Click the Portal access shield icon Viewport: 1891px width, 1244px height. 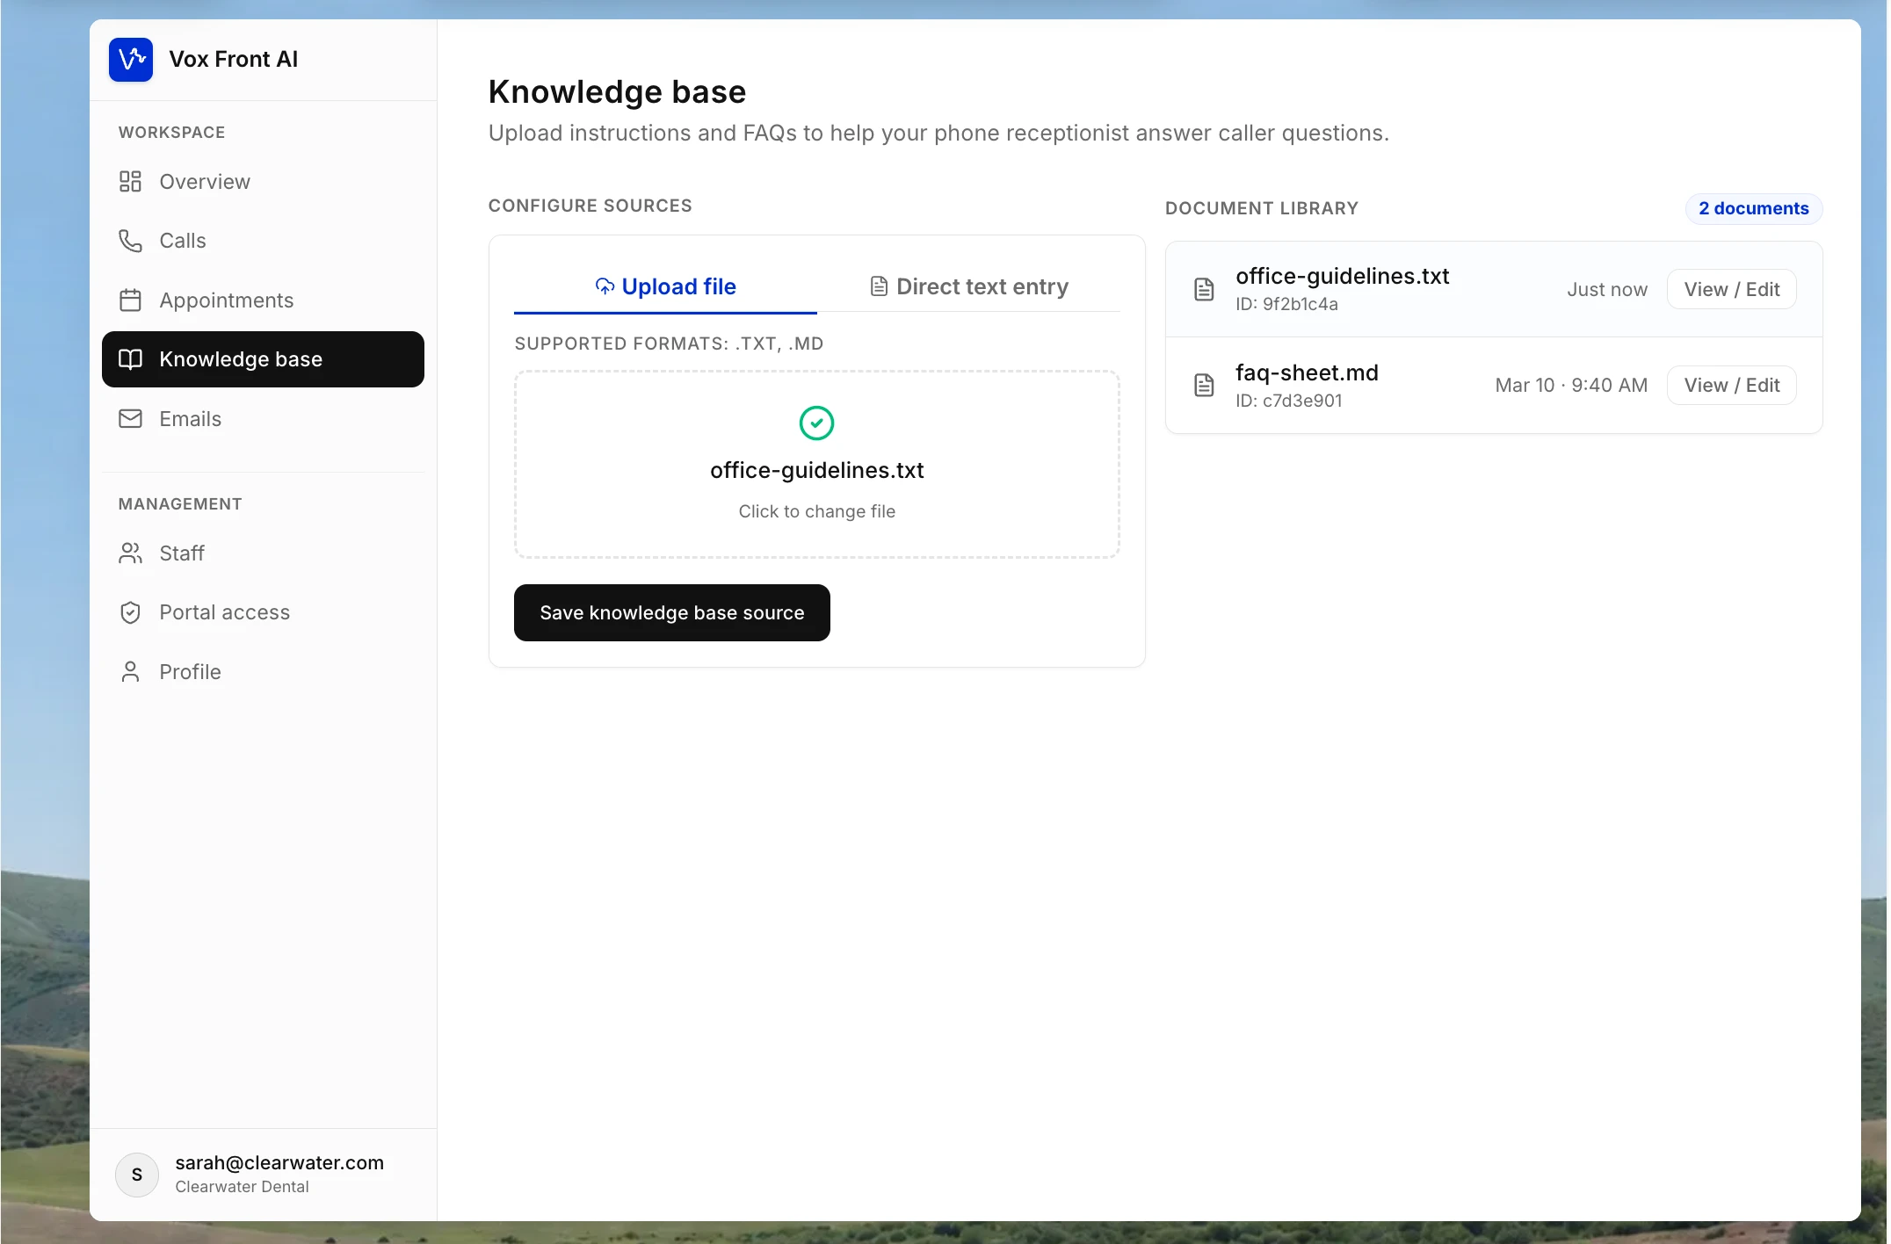coord(130,612)
